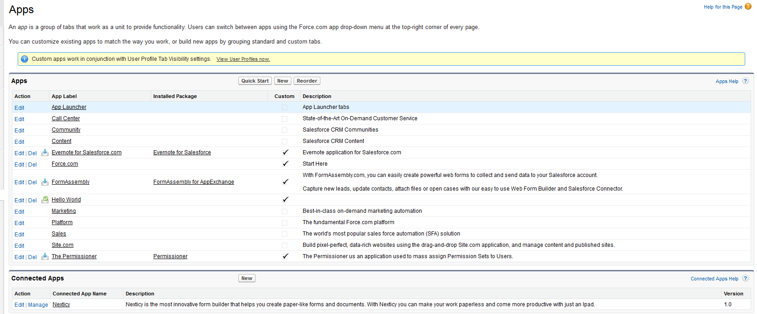
Task: Toggle the Custom checkbox for App Launcher
Action: [285, 108]
